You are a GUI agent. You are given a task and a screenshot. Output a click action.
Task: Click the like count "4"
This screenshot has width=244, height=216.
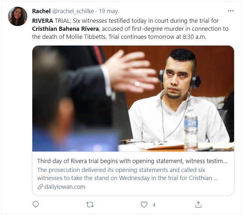(154, 205)
